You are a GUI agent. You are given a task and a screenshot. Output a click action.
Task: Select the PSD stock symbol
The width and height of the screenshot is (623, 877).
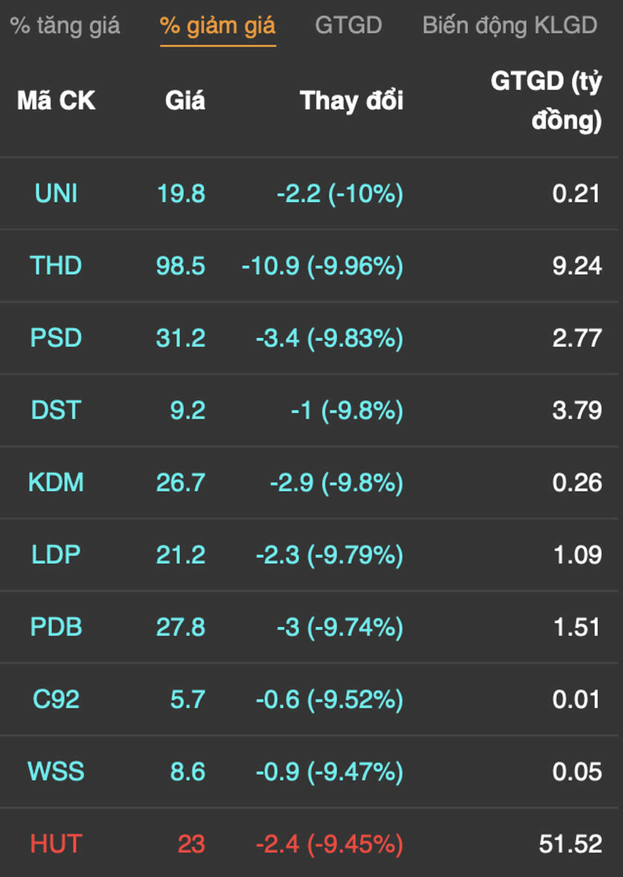coord(56,338)
